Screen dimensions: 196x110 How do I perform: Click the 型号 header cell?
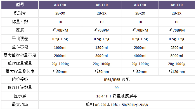(x=20, y=5)
